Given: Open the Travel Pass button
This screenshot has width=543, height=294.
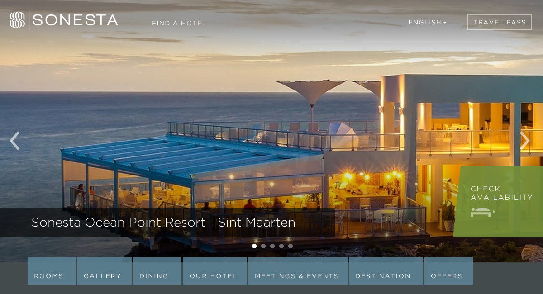Looking at the screenshot, I should [500, 22].
